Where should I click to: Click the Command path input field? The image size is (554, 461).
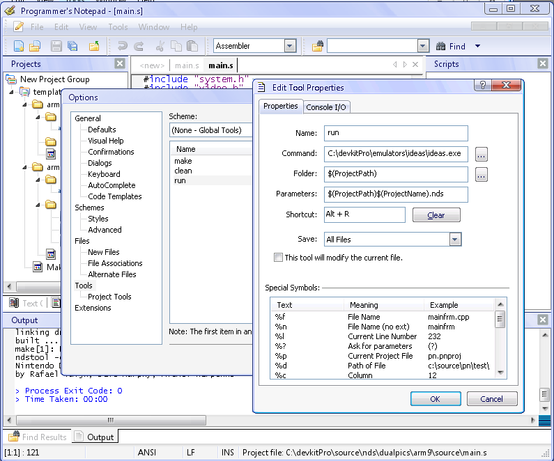[x=396, y=154]
